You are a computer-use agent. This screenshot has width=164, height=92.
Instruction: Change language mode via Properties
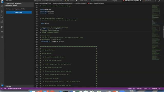154,89
